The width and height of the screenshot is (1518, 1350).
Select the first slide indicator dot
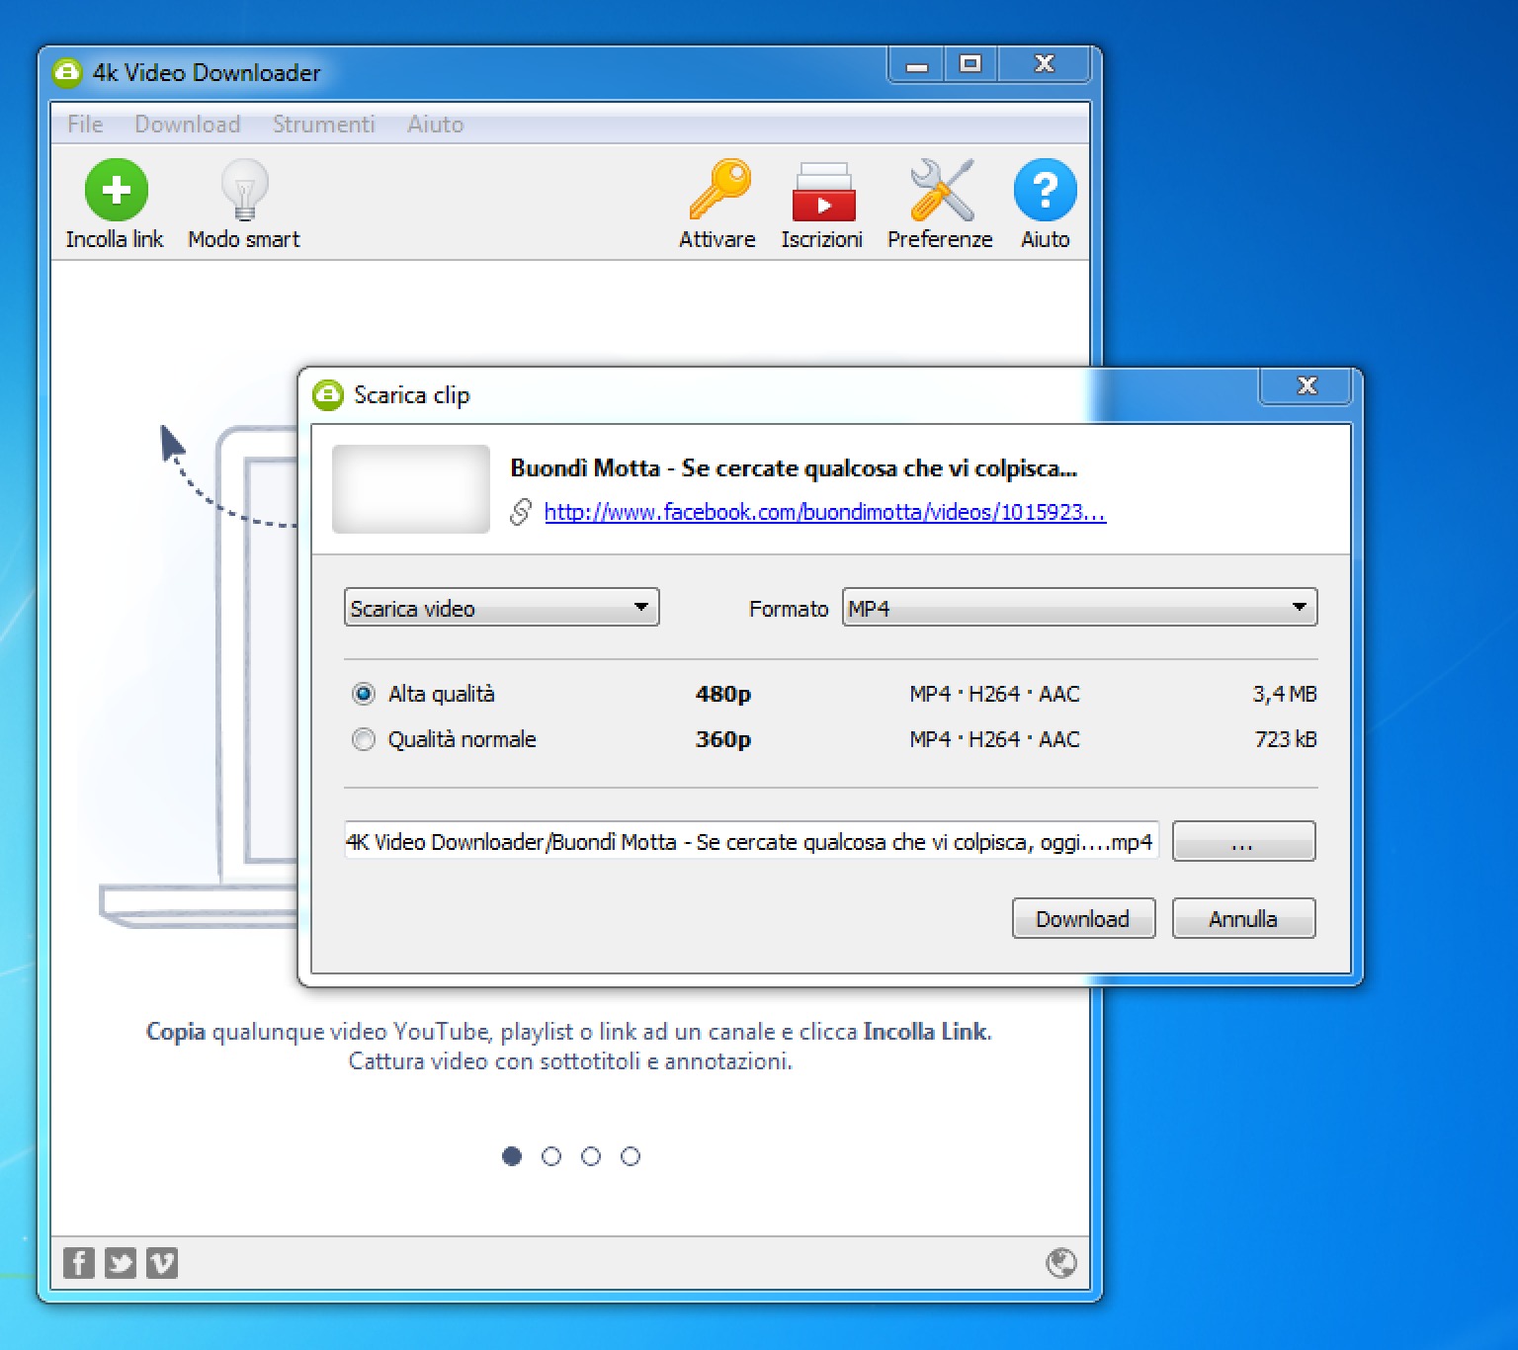512,1156
